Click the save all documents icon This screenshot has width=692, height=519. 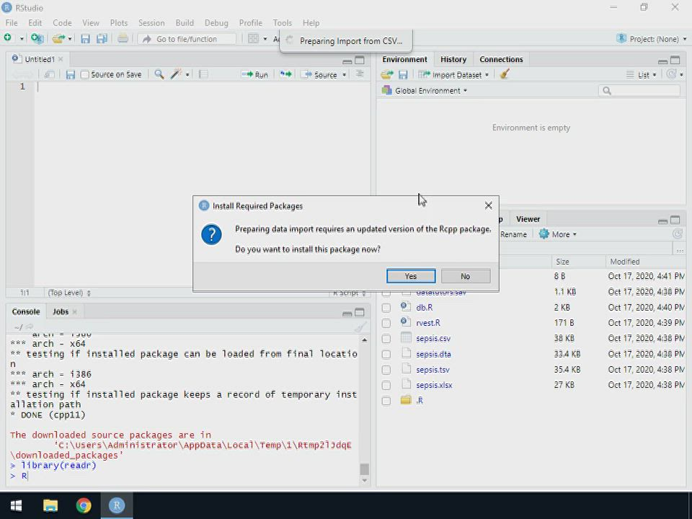[x=102, y=39]
